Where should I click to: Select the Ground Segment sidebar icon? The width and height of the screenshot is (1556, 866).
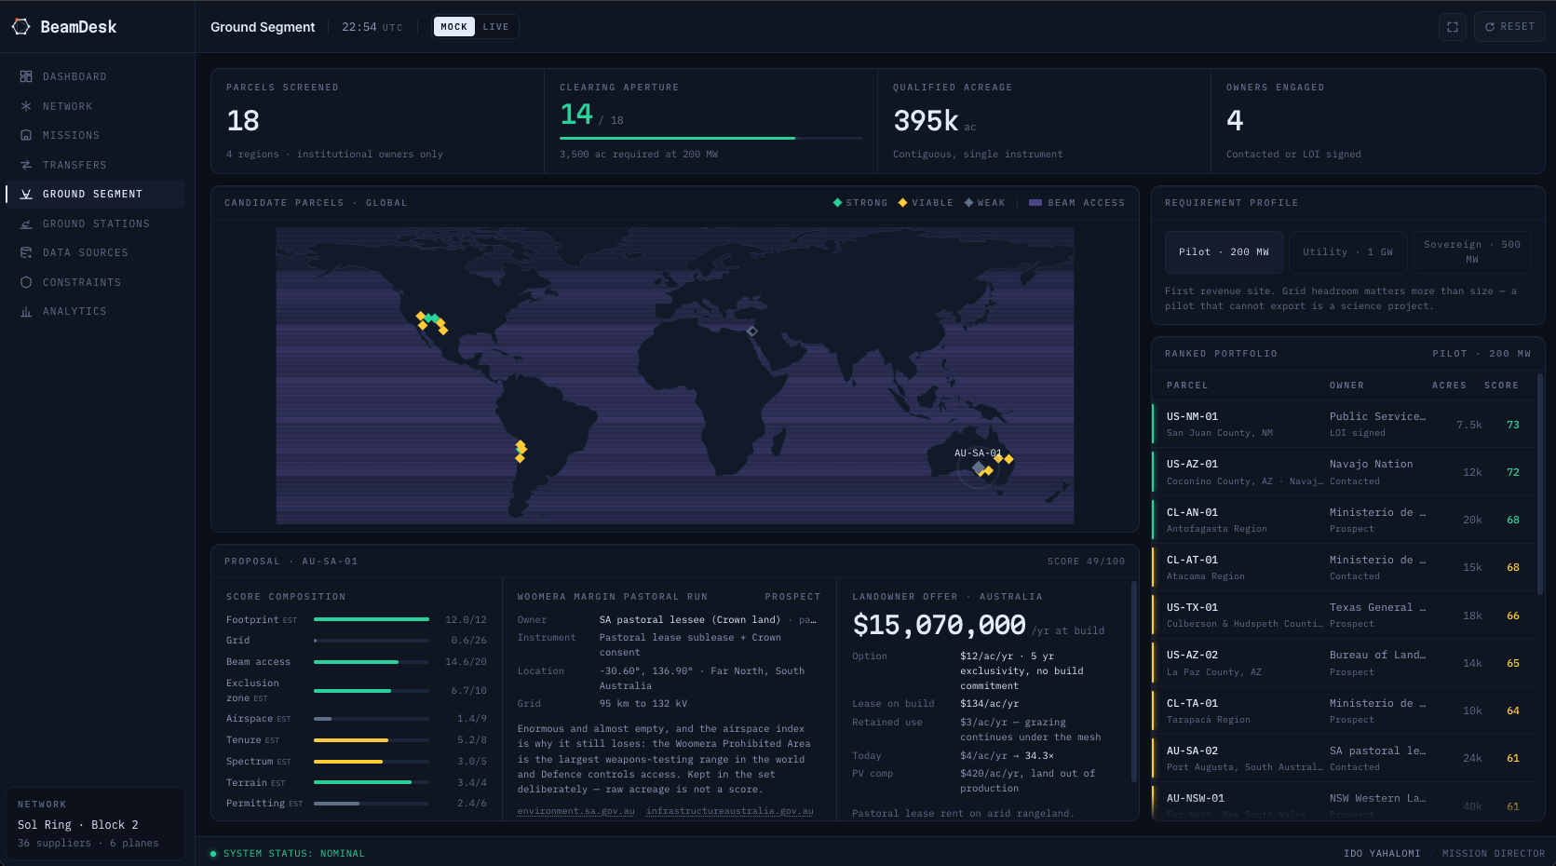(x=26, y=194)
